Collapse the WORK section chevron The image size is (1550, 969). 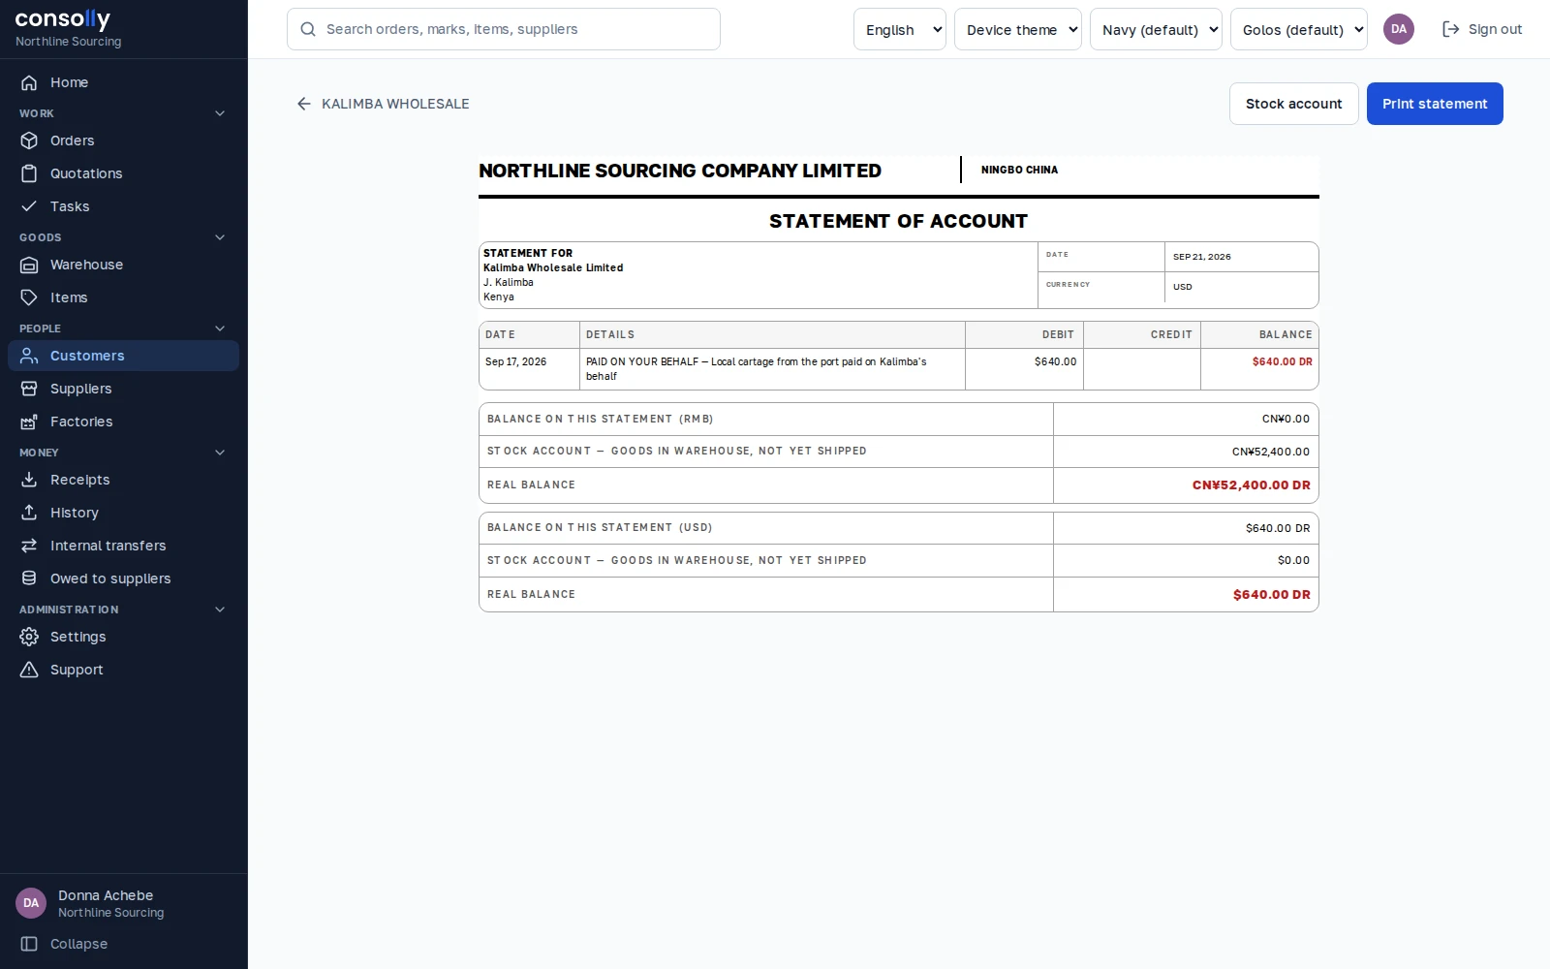220,113
